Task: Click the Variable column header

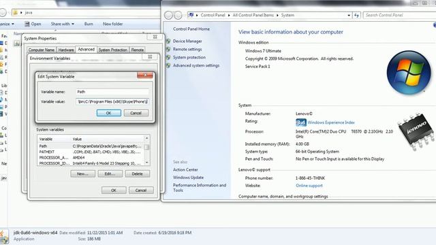Action: [54, 139]
